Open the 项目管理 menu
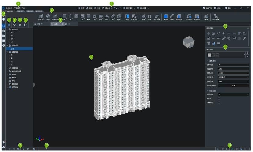This screenshot has width=253, height=152. [128, 8]
